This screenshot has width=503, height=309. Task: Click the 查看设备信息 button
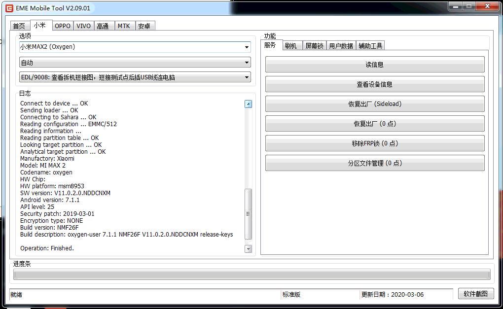coord(375,84)
